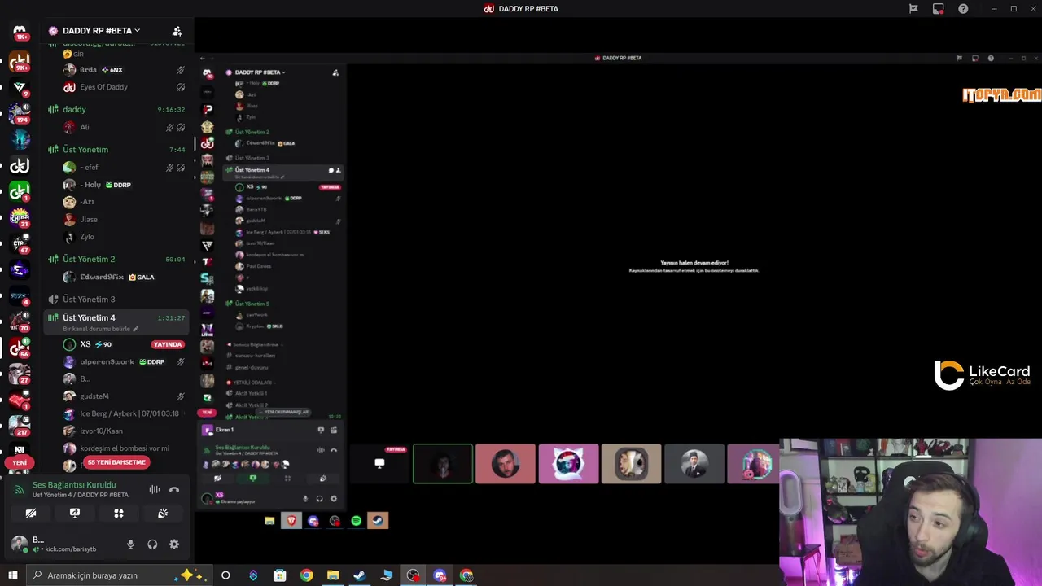The height and width of the screenshot is (586, 1042).
Task: Open server icon with 67 badge
Action: (x=20, y=243)
